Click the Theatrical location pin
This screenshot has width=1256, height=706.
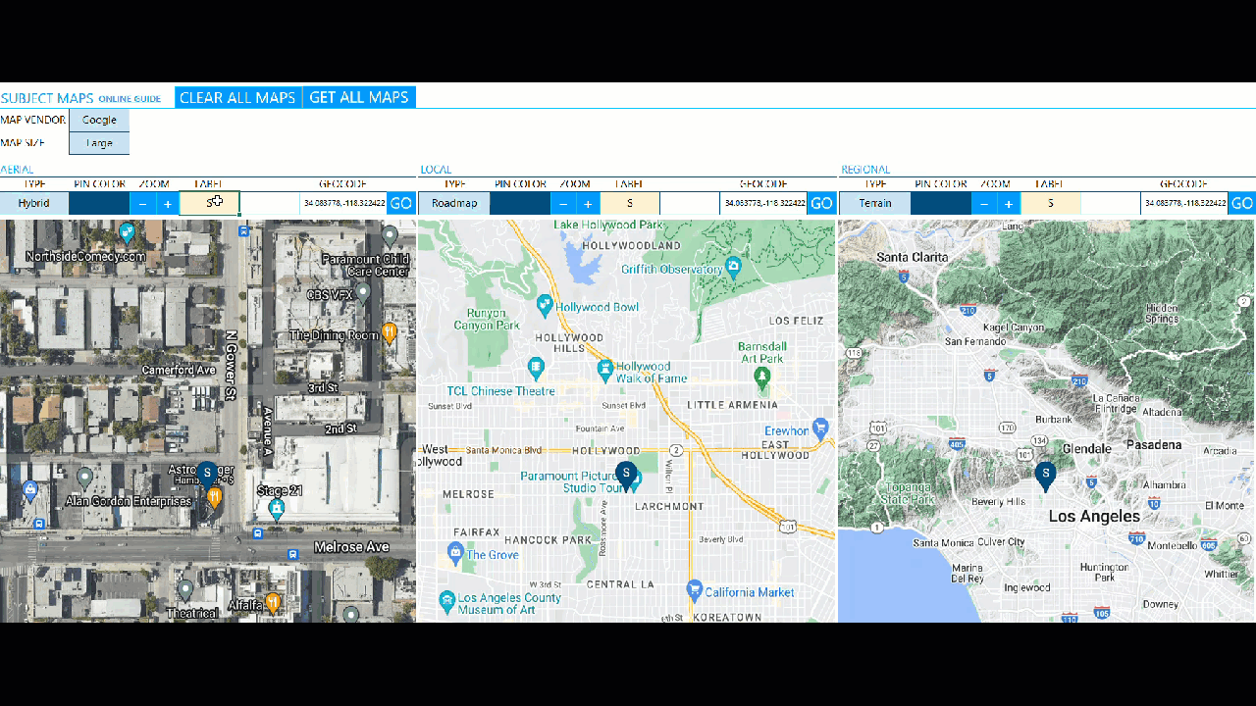tap(185, 589)
